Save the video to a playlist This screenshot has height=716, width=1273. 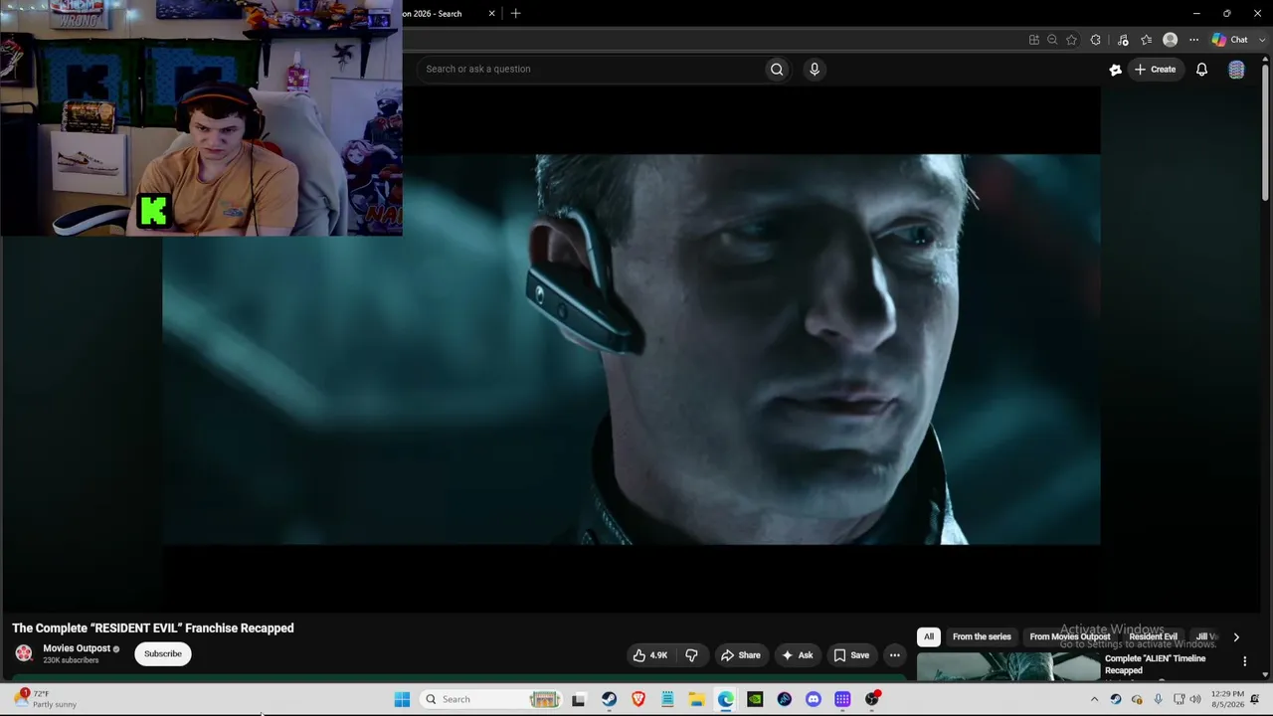pos(851,655)
